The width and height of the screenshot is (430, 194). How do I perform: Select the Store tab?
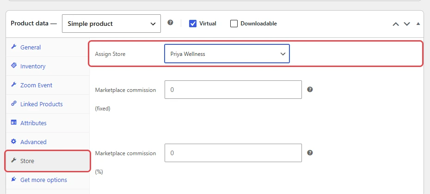[x=48, y=161]
